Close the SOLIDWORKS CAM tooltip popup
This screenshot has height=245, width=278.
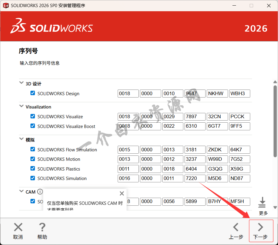pyautogui.click(x=122, y=194)
